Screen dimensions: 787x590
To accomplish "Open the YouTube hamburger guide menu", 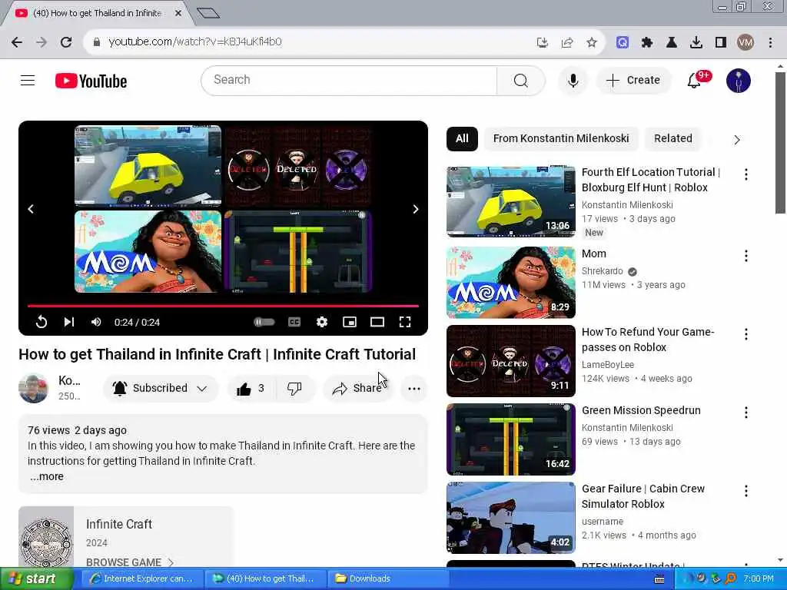I will click(28, 80).
